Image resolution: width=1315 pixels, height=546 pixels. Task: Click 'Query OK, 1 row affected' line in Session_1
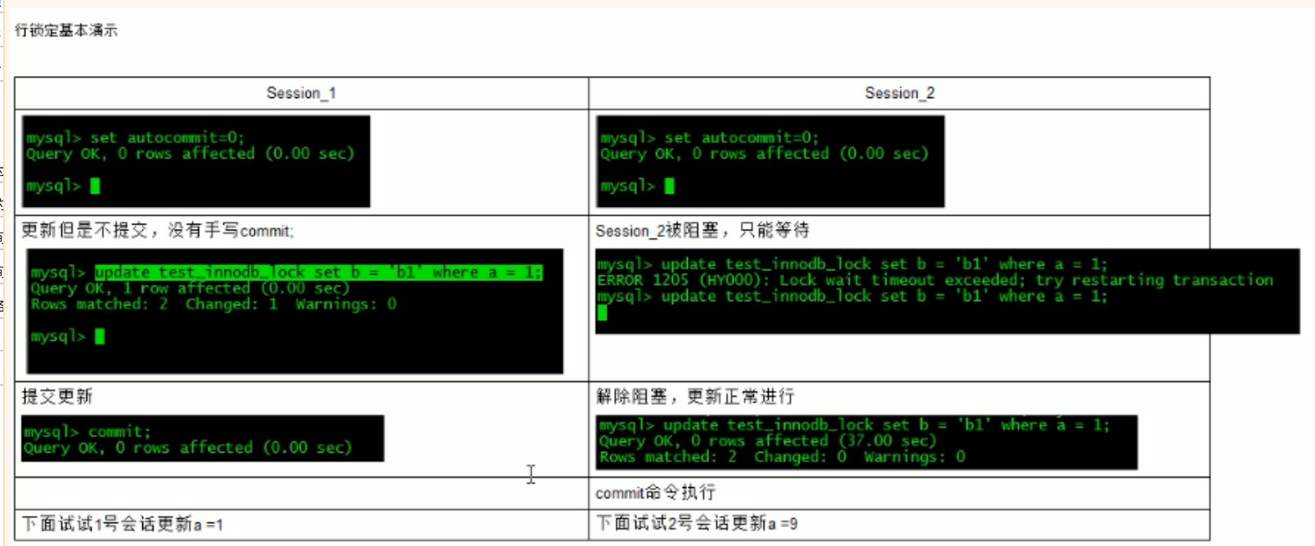[190, 288]
